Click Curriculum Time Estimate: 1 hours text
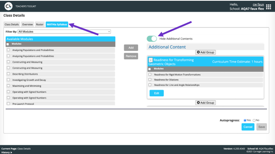The image size is (275, 154). [237, 61]
